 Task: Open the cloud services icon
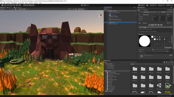(x=147, y=5)
